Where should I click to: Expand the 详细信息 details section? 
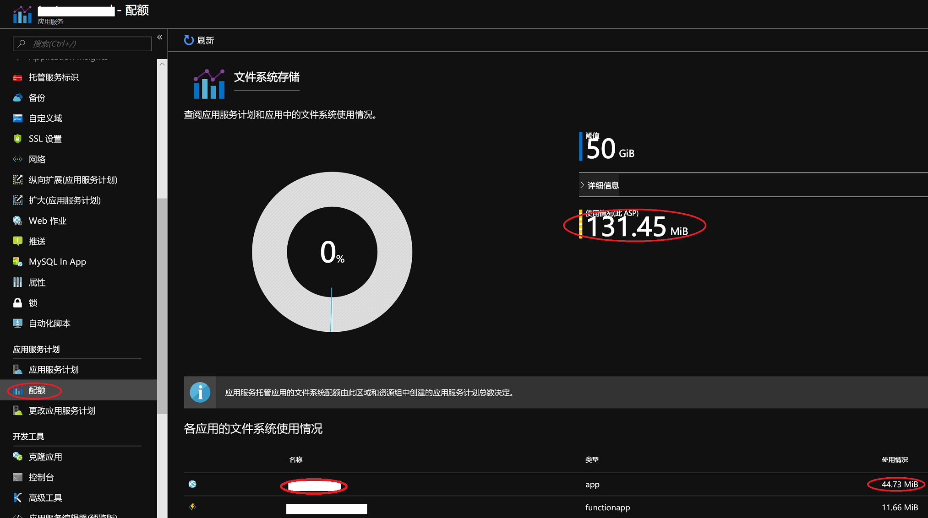(x=599, y=185)
